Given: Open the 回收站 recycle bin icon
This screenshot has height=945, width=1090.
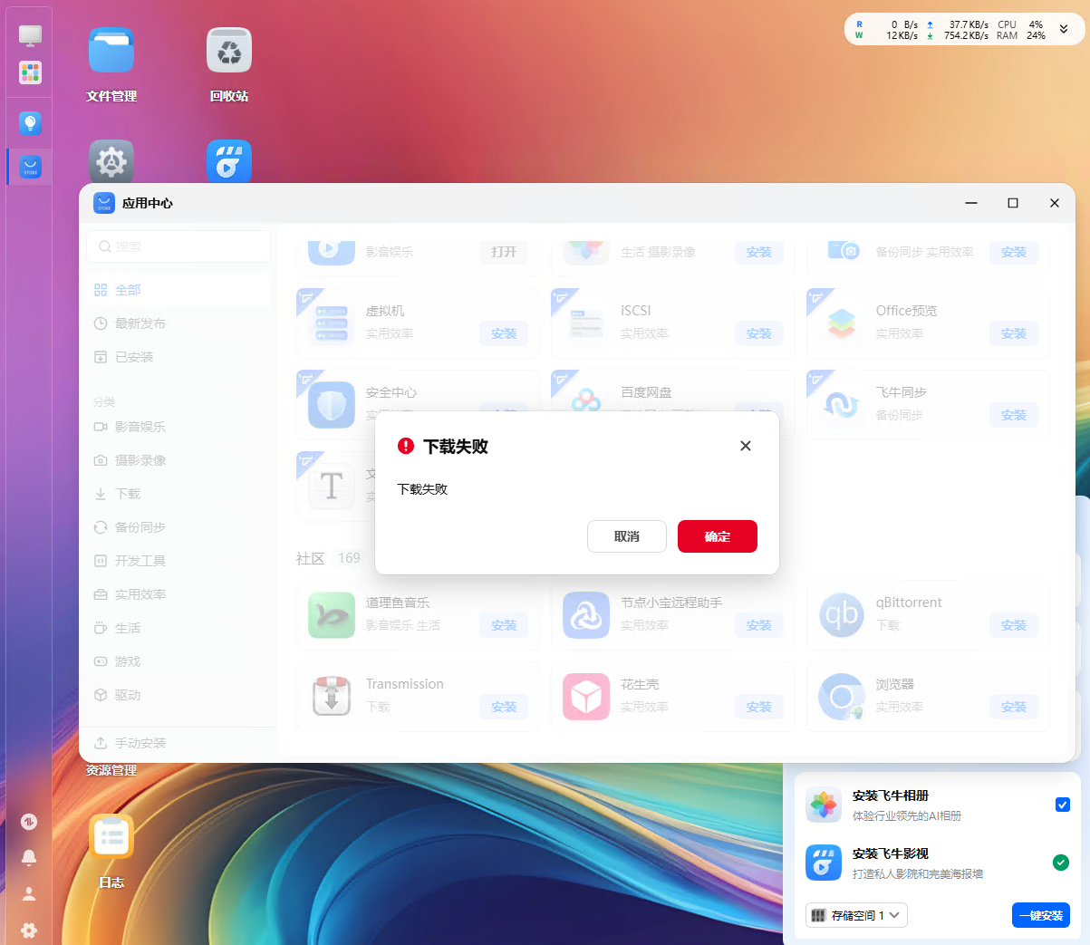Looking at the screenshot, I should point(228,51).
